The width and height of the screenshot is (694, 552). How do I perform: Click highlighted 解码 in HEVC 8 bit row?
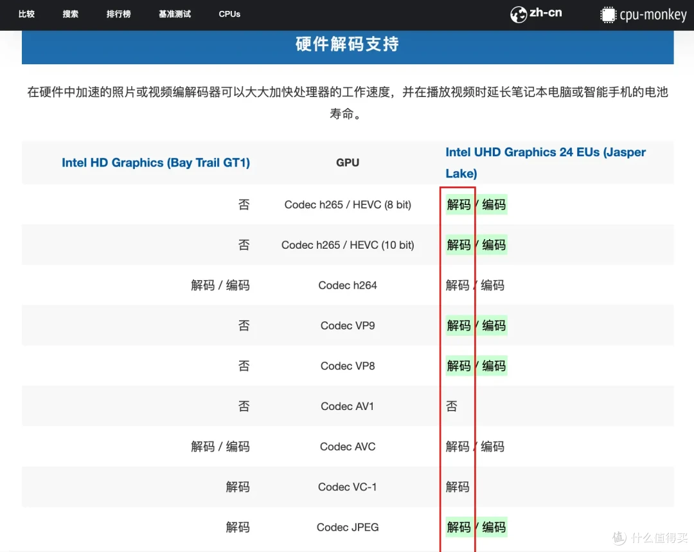click(459, 204)
